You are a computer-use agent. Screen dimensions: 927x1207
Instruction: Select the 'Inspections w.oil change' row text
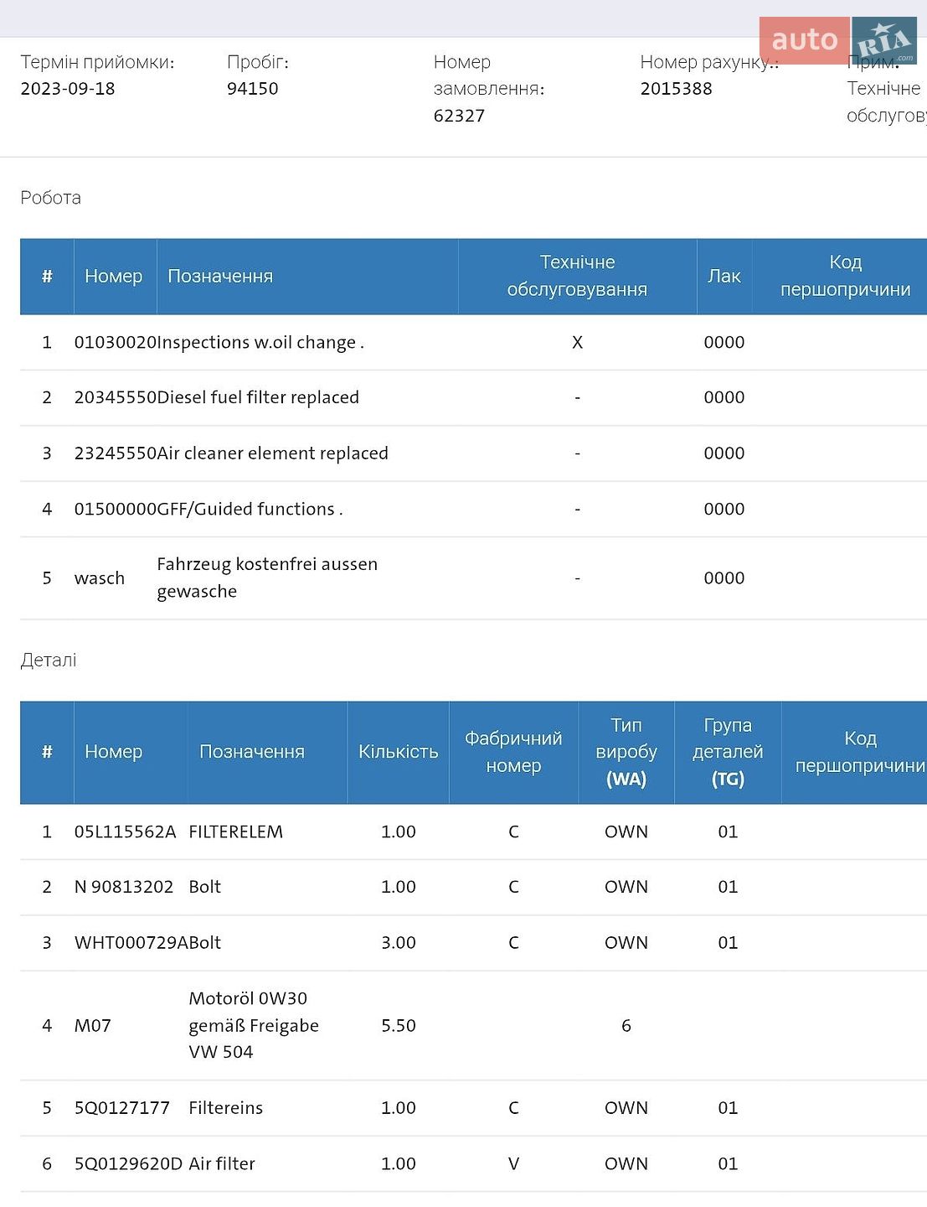click(260, 342)
